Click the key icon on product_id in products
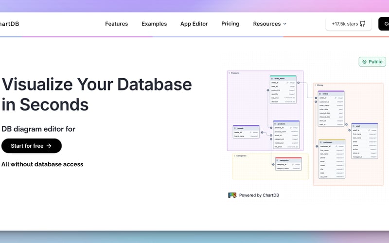The image size is (389, 243). (x=291, y=128)
